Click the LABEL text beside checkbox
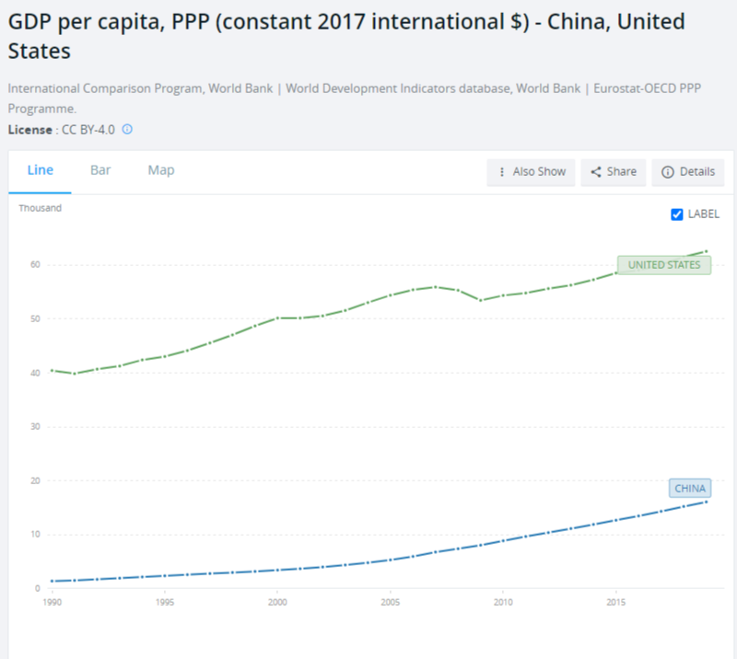The image size is (737, 659). click(x=704, y=214)
